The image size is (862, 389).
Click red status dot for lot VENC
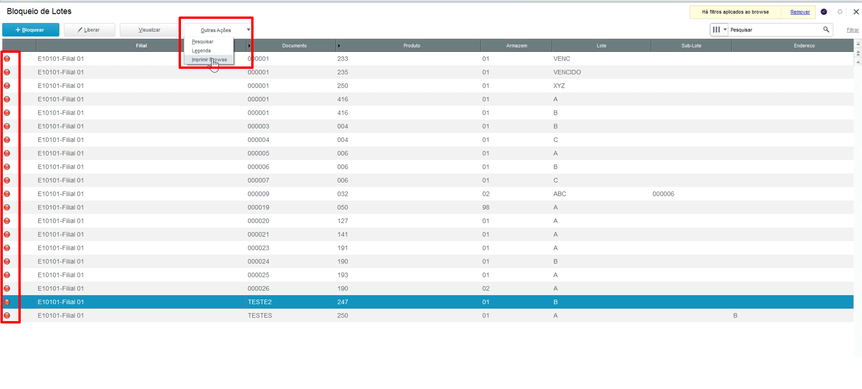[7, 59]
